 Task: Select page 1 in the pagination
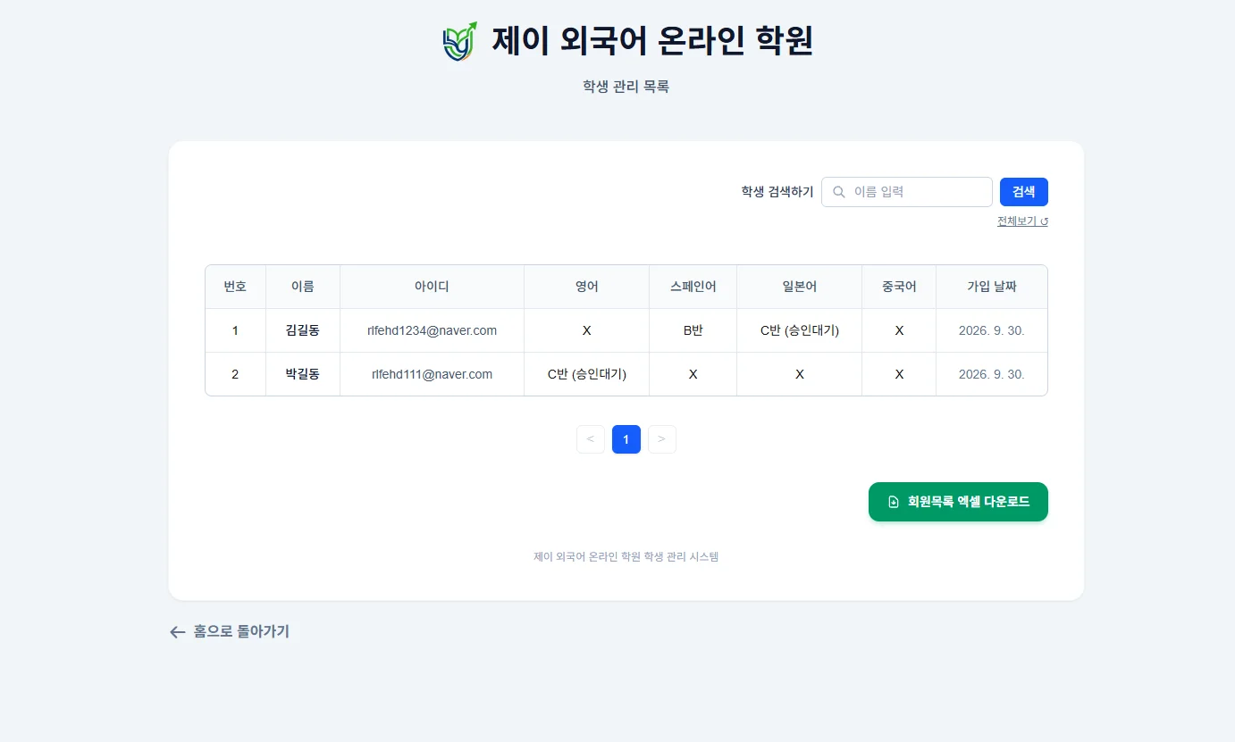point(626,439)
